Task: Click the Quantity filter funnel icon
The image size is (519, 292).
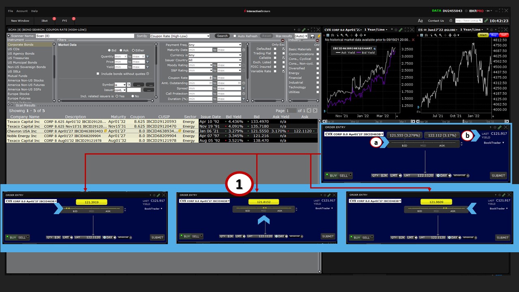Action: 148,57
